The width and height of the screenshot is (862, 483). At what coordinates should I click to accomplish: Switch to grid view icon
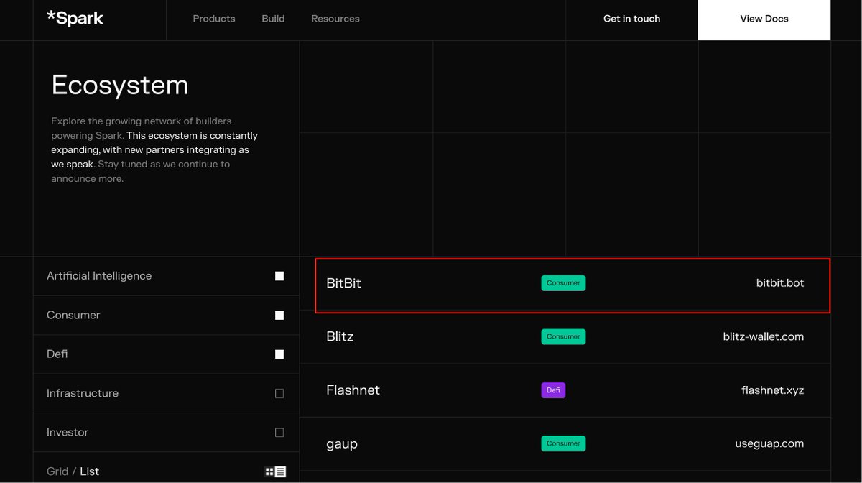click(269, 471)
